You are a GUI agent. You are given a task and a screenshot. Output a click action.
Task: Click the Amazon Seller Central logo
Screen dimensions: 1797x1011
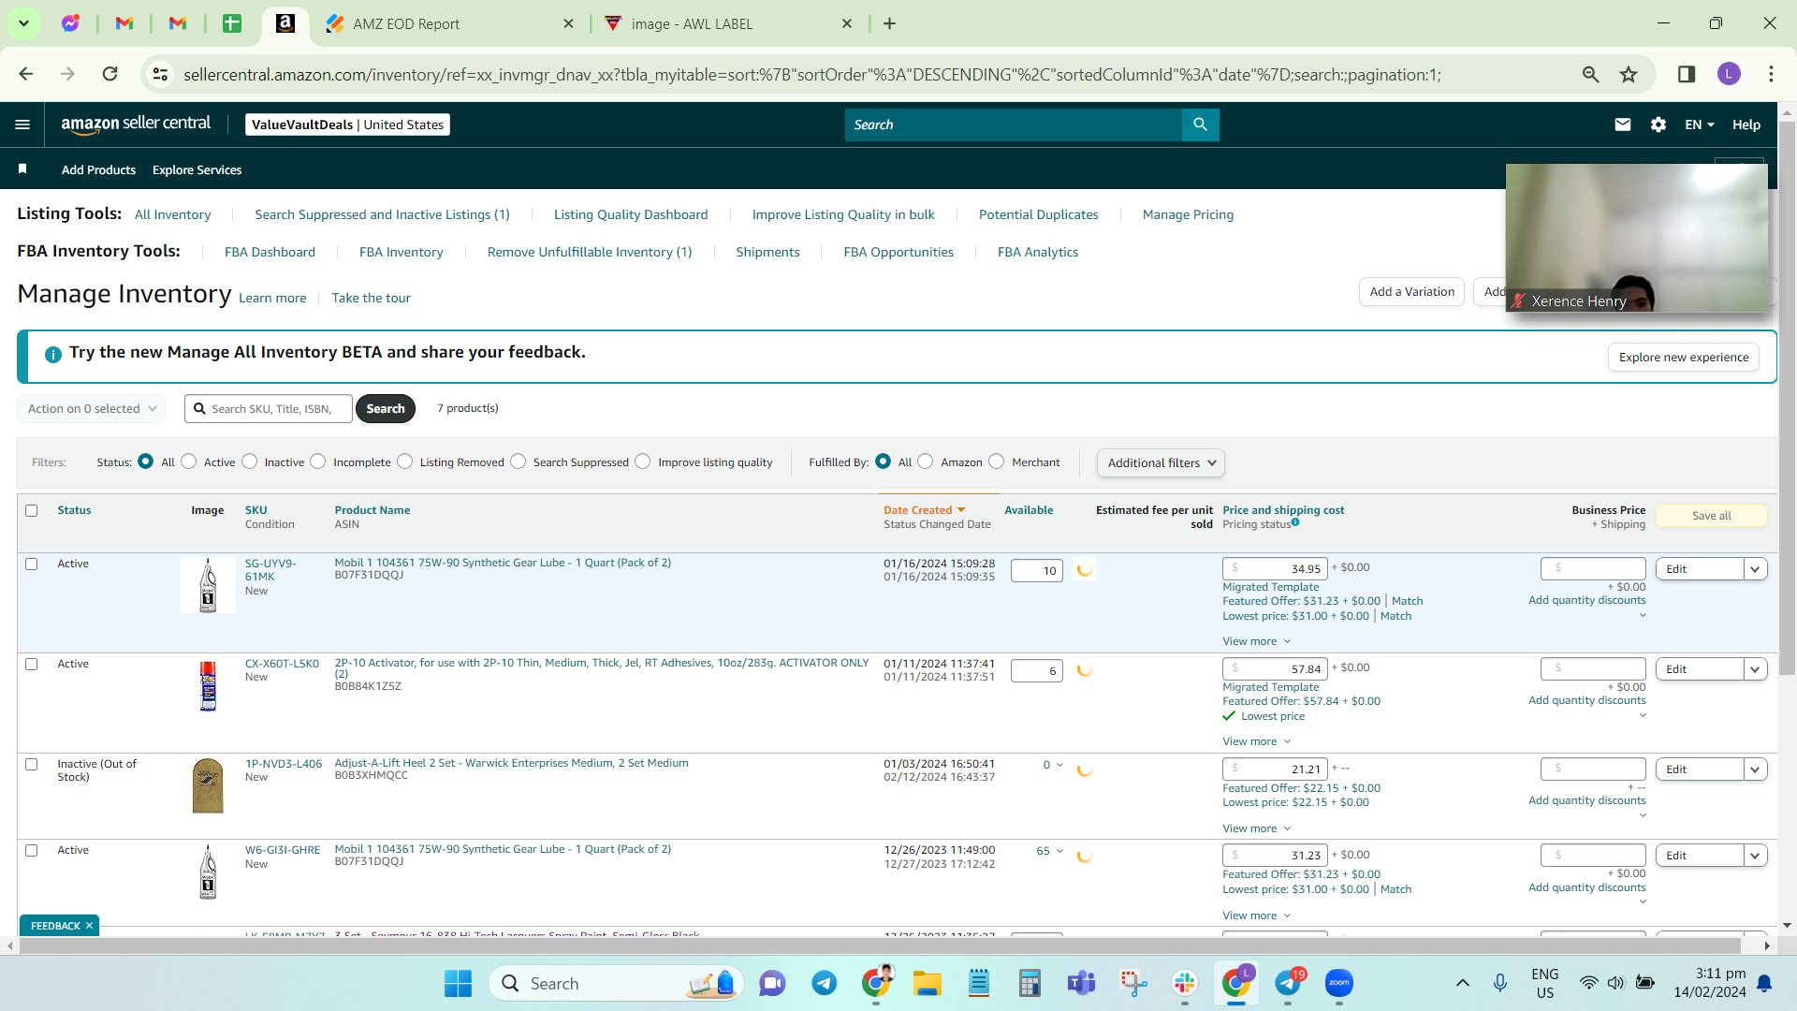pyautogui.click(x=136, y=125)
